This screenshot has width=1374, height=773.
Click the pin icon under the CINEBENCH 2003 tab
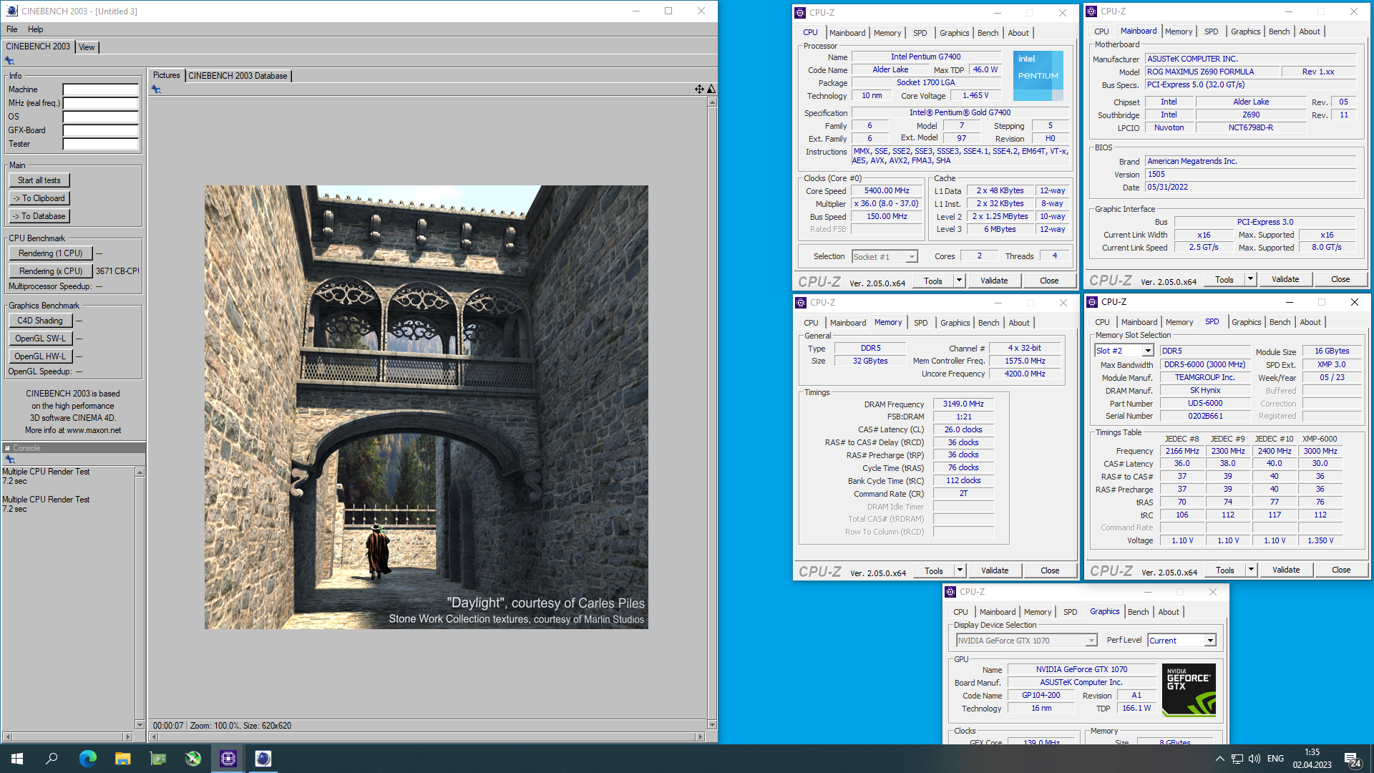[x=9, y=61]
